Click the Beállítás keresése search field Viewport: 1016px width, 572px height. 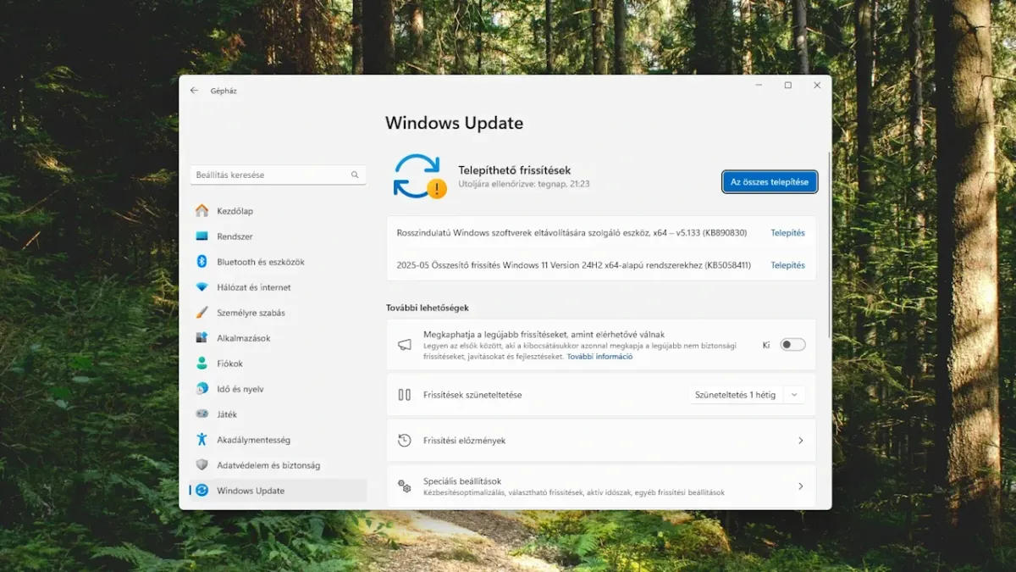278,175
